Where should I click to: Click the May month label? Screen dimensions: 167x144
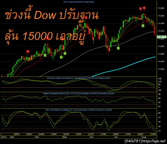tap(65, 137)
